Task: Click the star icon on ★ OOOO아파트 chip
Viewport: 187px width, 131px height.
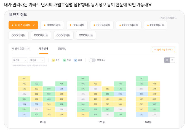Action: click(x=120, y=25)
